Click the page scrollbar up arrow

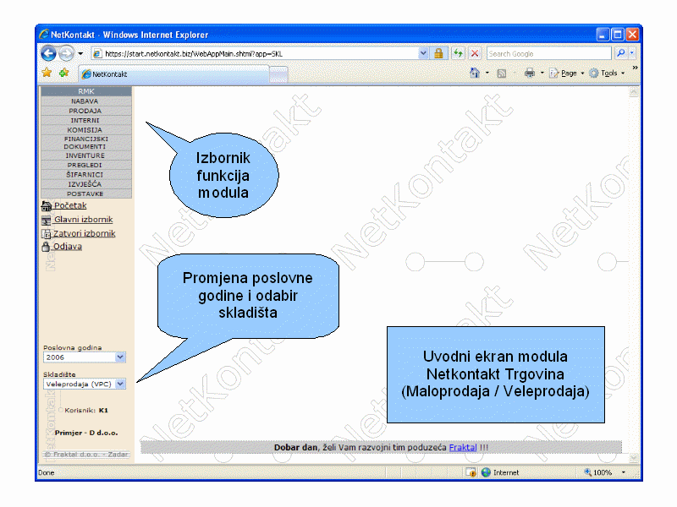click(x=634, y=92)
